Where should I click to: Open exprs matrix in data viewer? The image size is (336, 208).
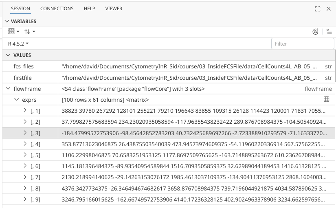326,99
